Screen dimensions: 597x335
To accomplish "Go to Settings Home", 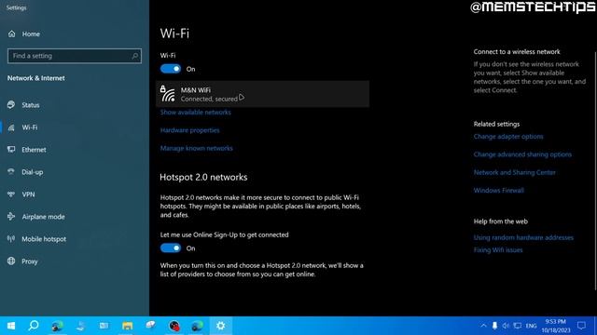I will [x=23, y=34].
